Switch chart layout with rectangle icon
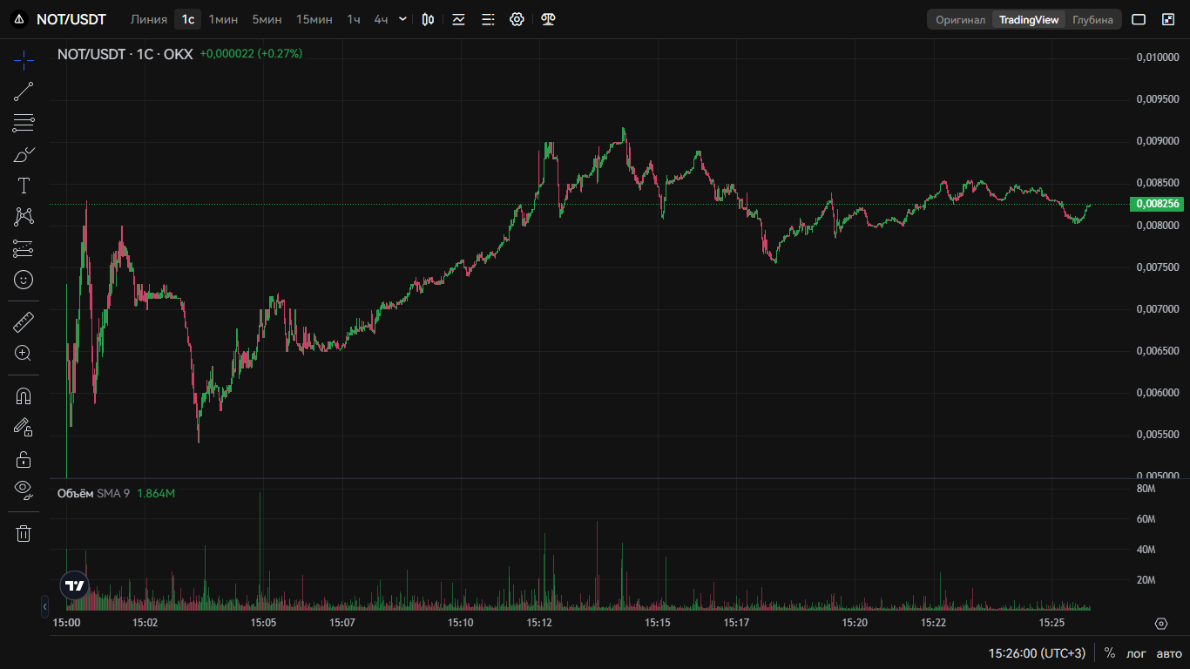The width and height of the screenshot is (1190, 669). pos(1139,19)
